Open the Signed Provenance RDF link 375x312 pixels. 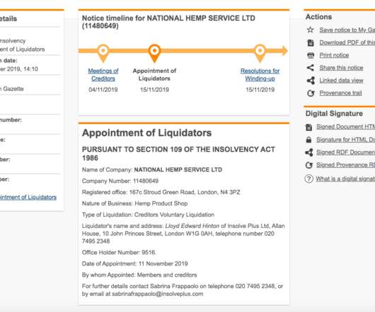(x=346, y=165)
